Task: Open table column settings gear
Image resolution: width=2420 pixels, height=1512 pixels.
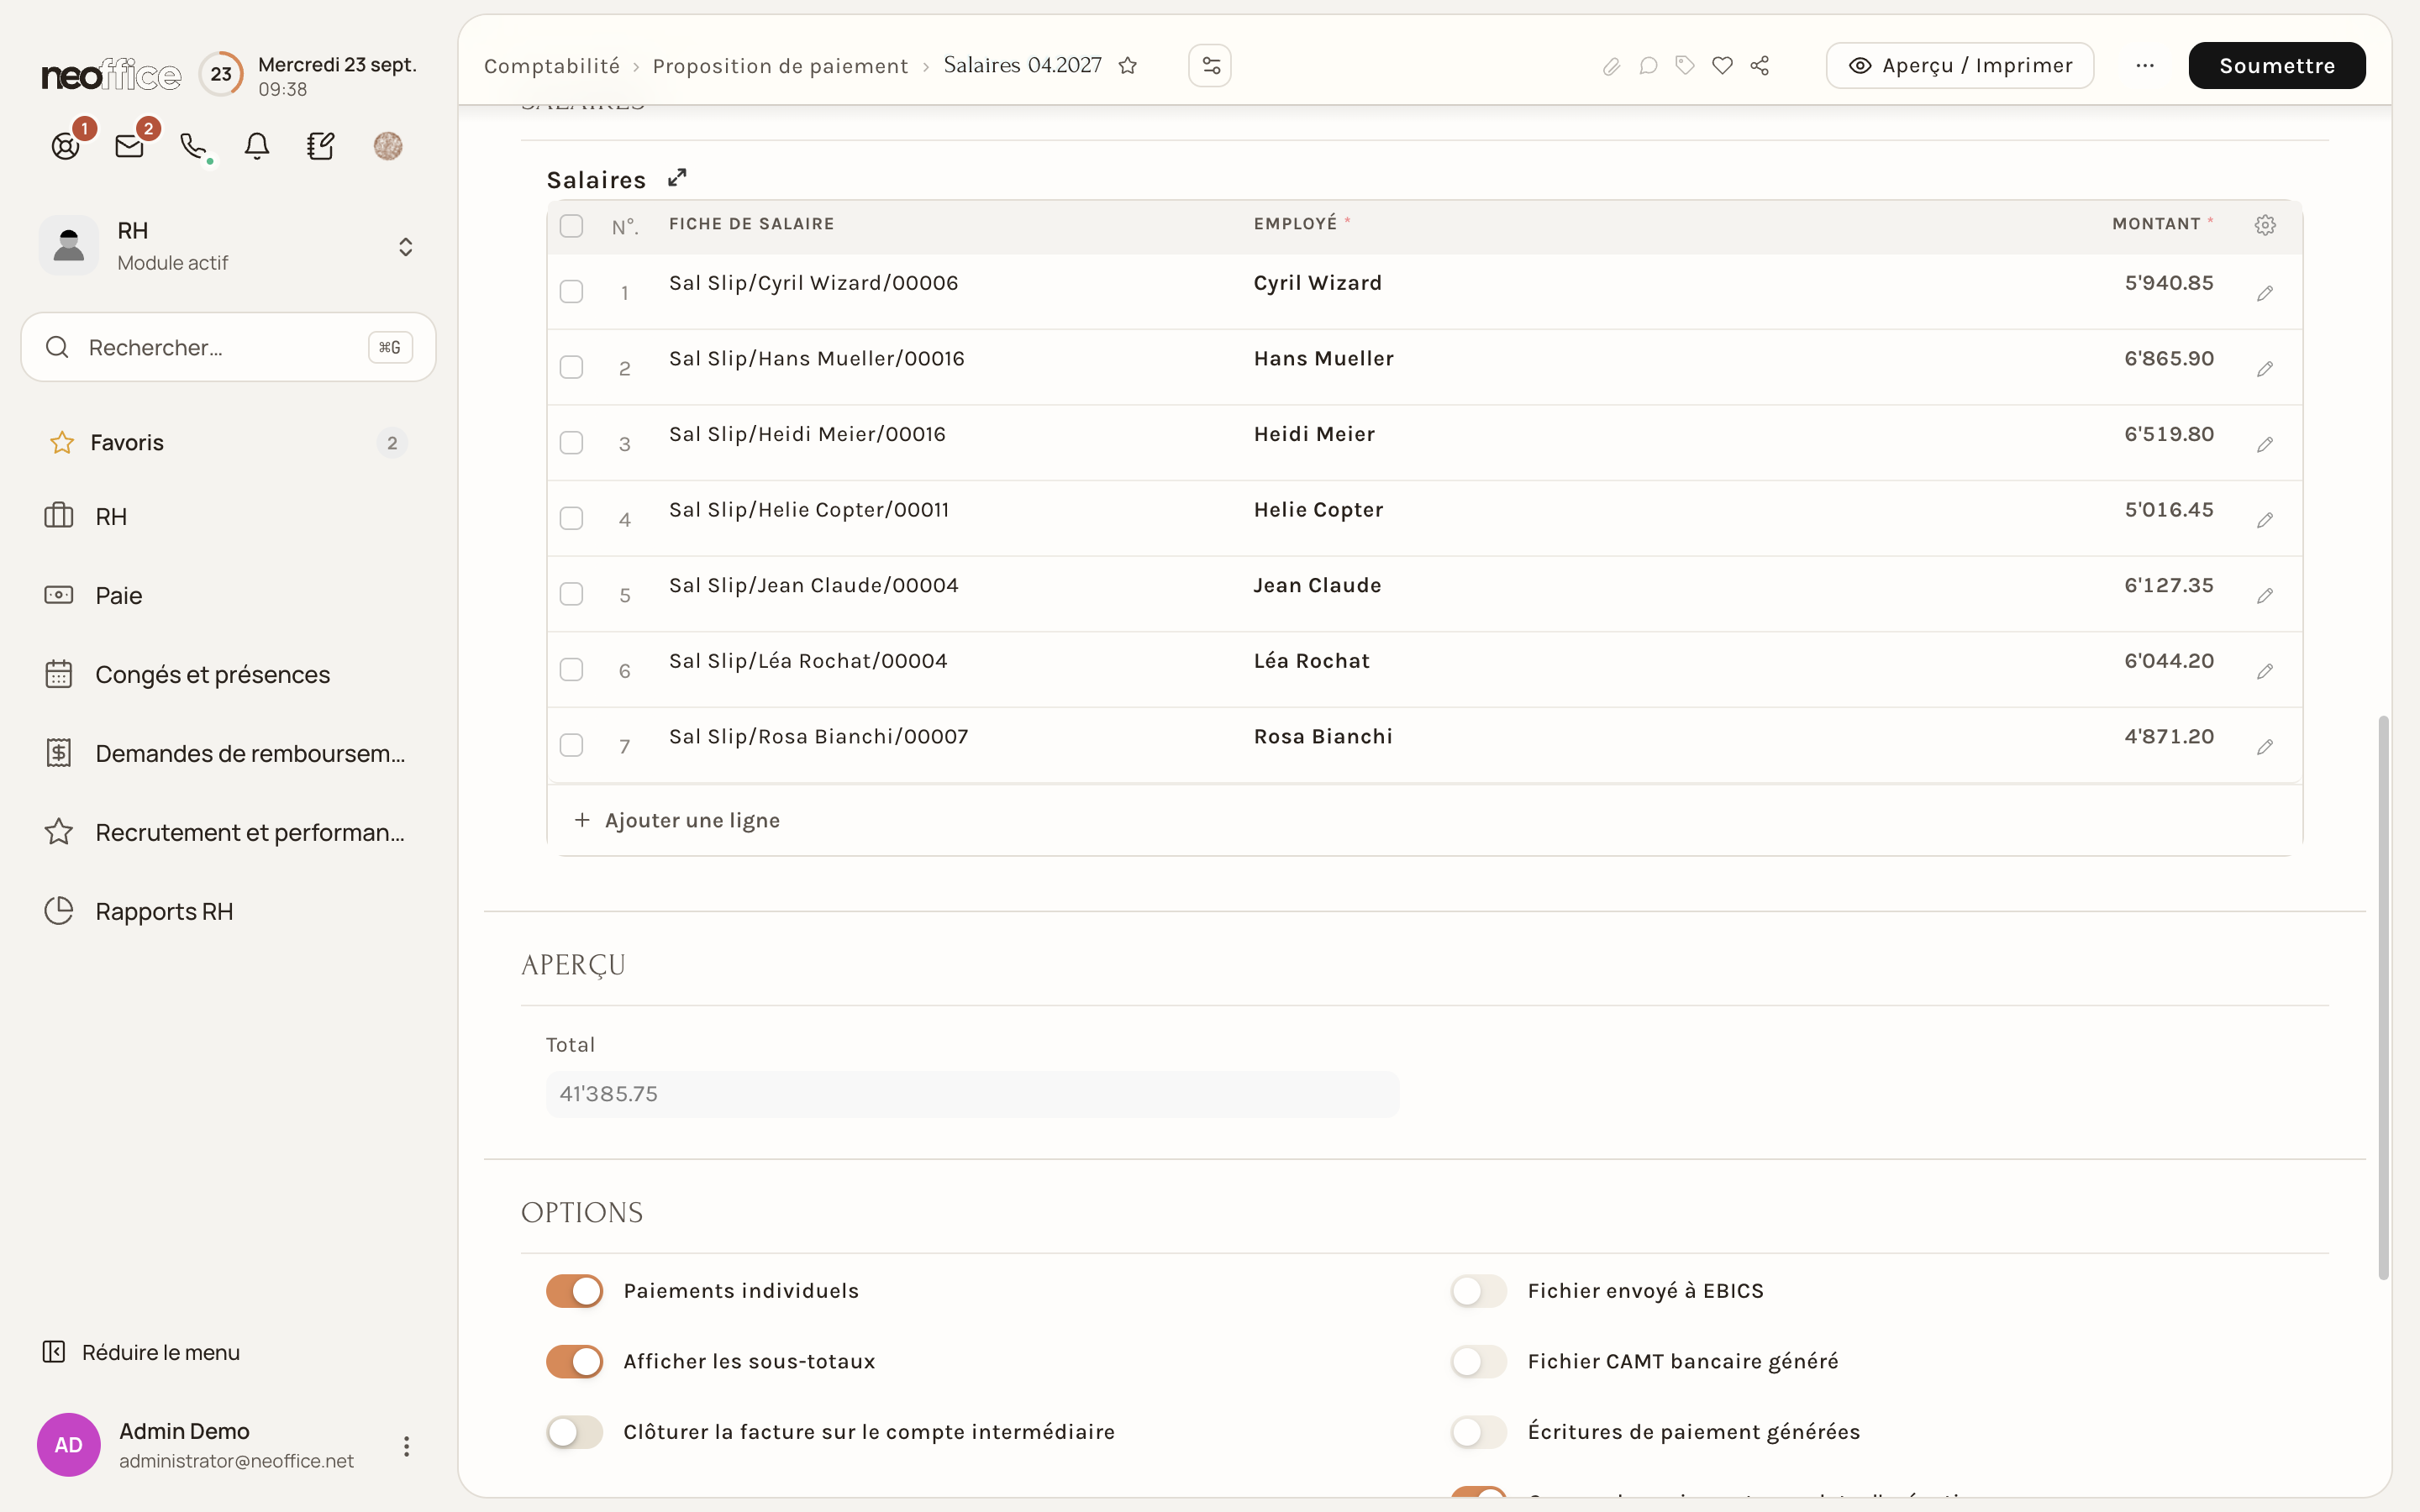Action: pos(2265,225)
